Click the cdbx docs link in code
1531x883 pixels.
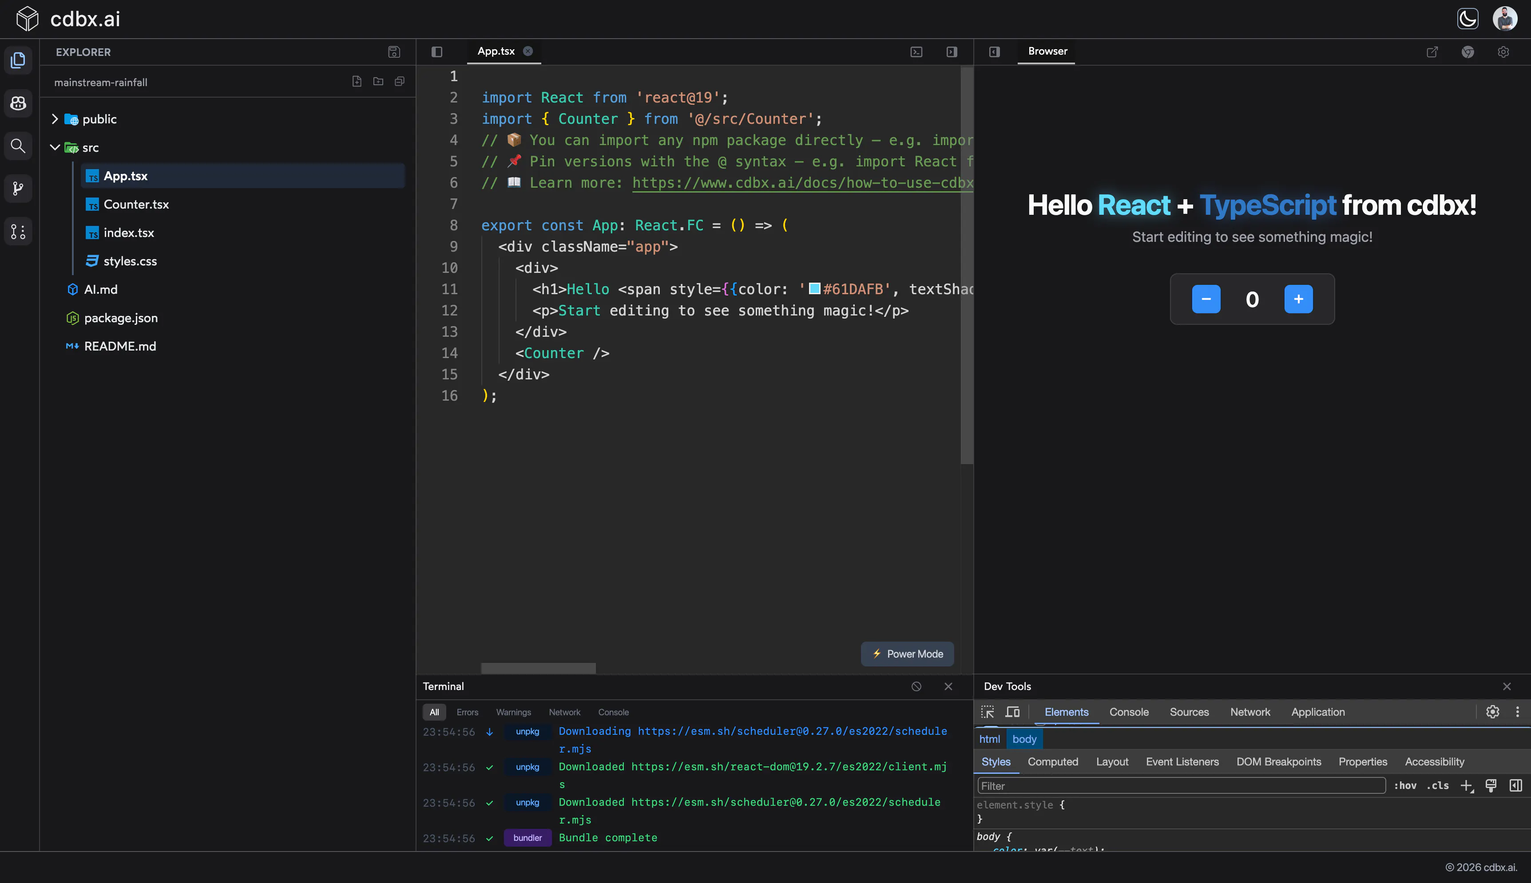click(x=802, y=182)
